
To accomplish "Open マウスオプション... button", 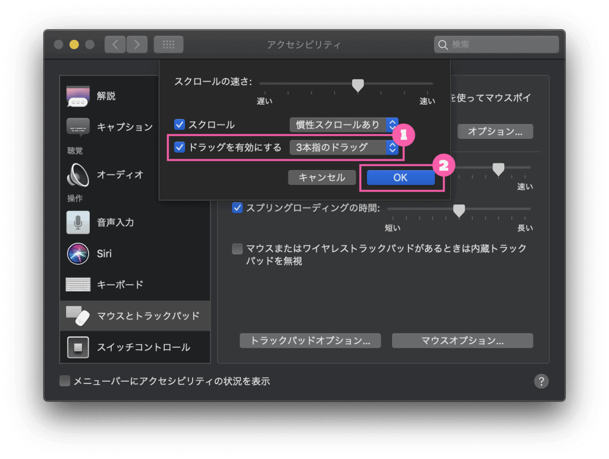I will pos(462,341).
